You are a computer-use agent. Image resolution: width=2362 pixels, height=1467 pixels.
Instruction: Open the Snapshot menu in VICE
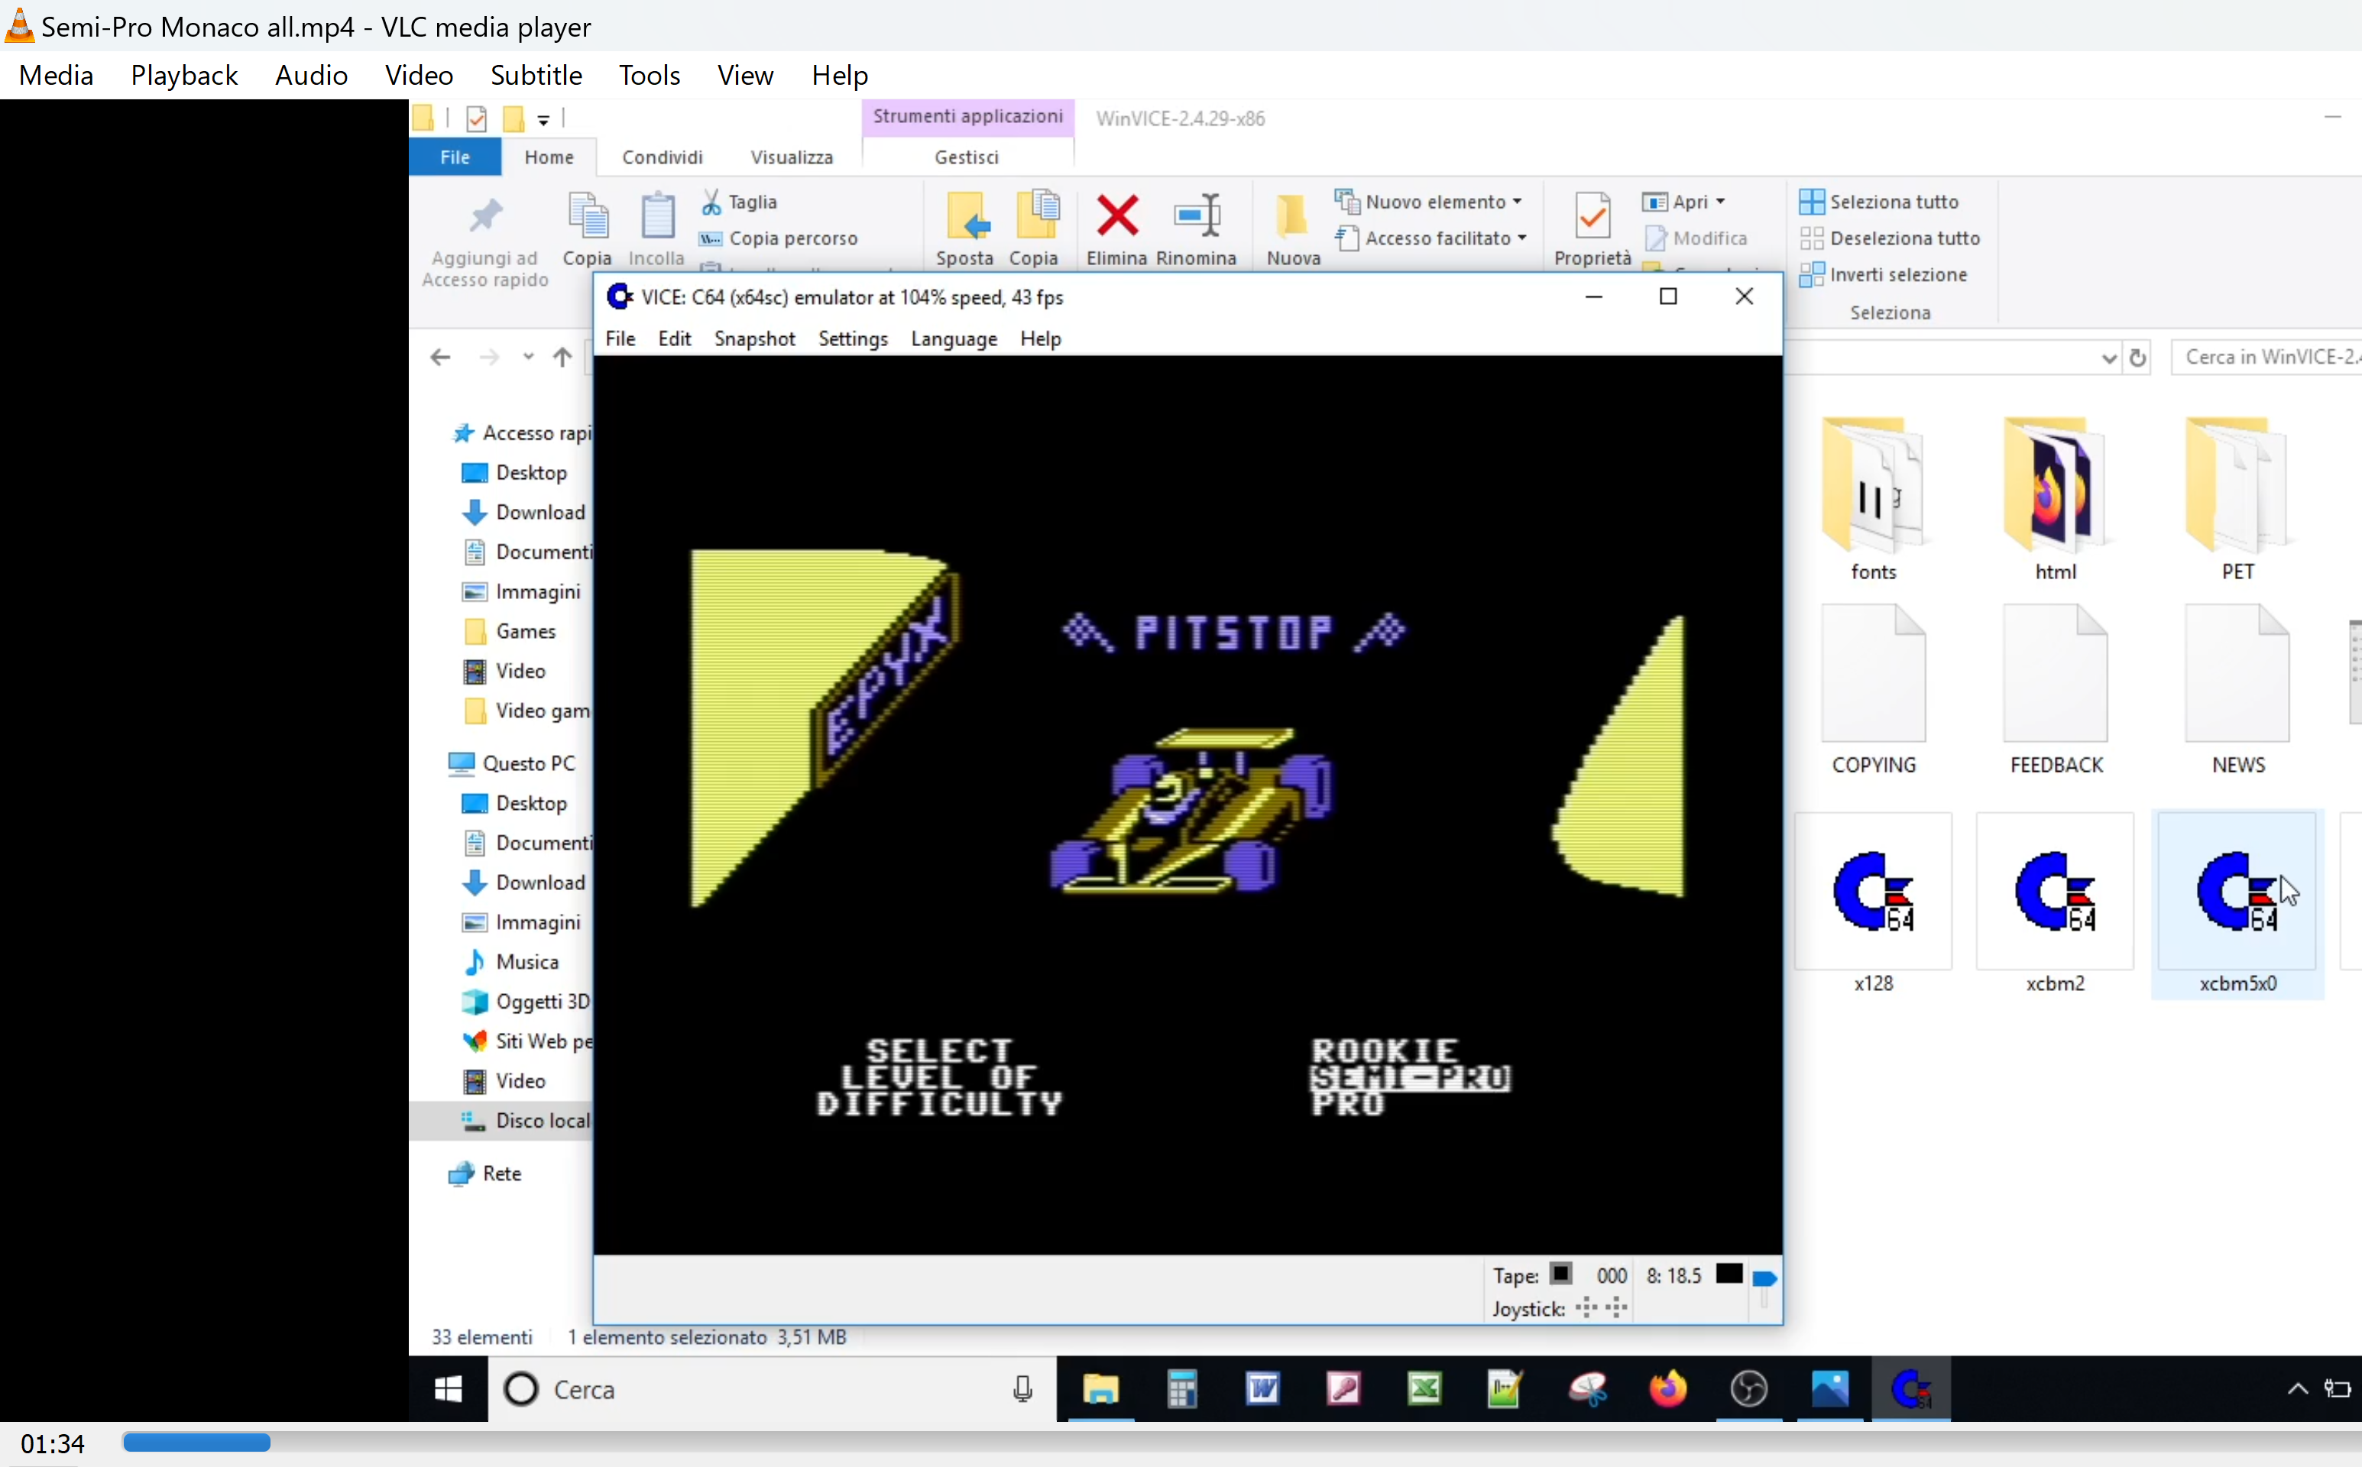point(754,338)
